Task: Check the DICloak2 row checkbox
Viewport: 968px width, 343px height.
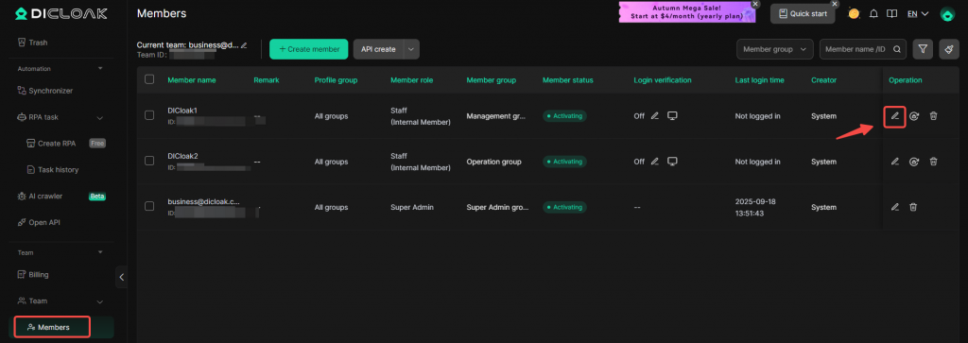Action: (x=149, y=161)
